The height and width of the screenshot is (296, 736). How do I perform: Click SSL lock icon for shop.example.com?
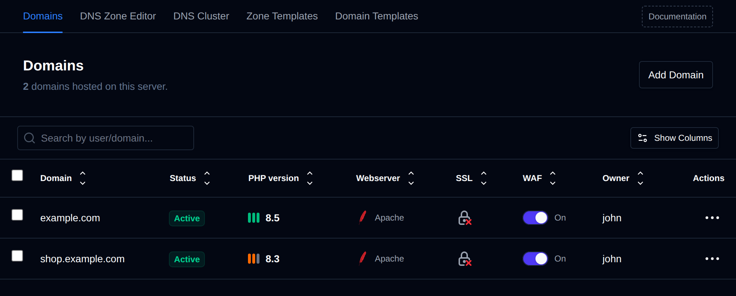click(465, 259)
